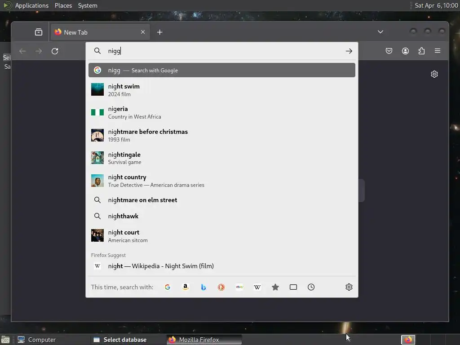Search this time with Google icon
The width and height of the screenshot is (460, 345).
pyautogui.click(x=168, y=287)
